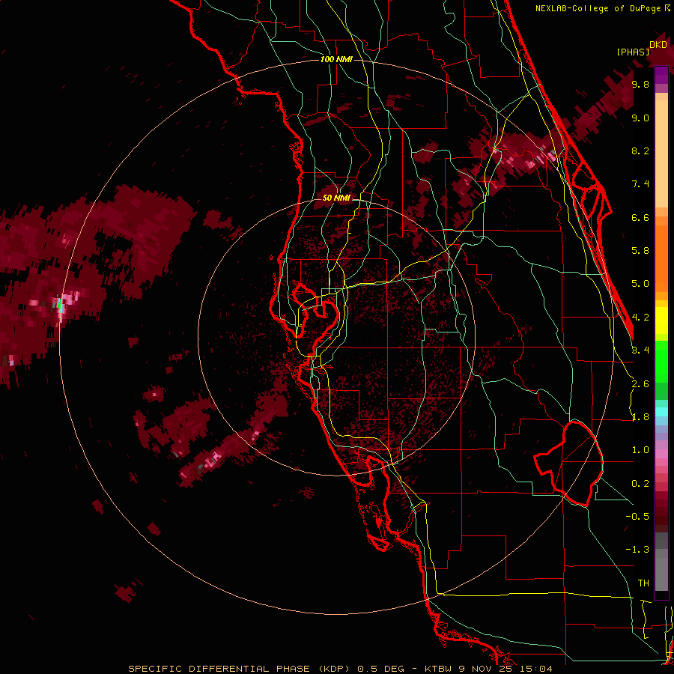Click the 0.2 value on color scale
This screenshot has height=674, width=674.
pos(640,484)
